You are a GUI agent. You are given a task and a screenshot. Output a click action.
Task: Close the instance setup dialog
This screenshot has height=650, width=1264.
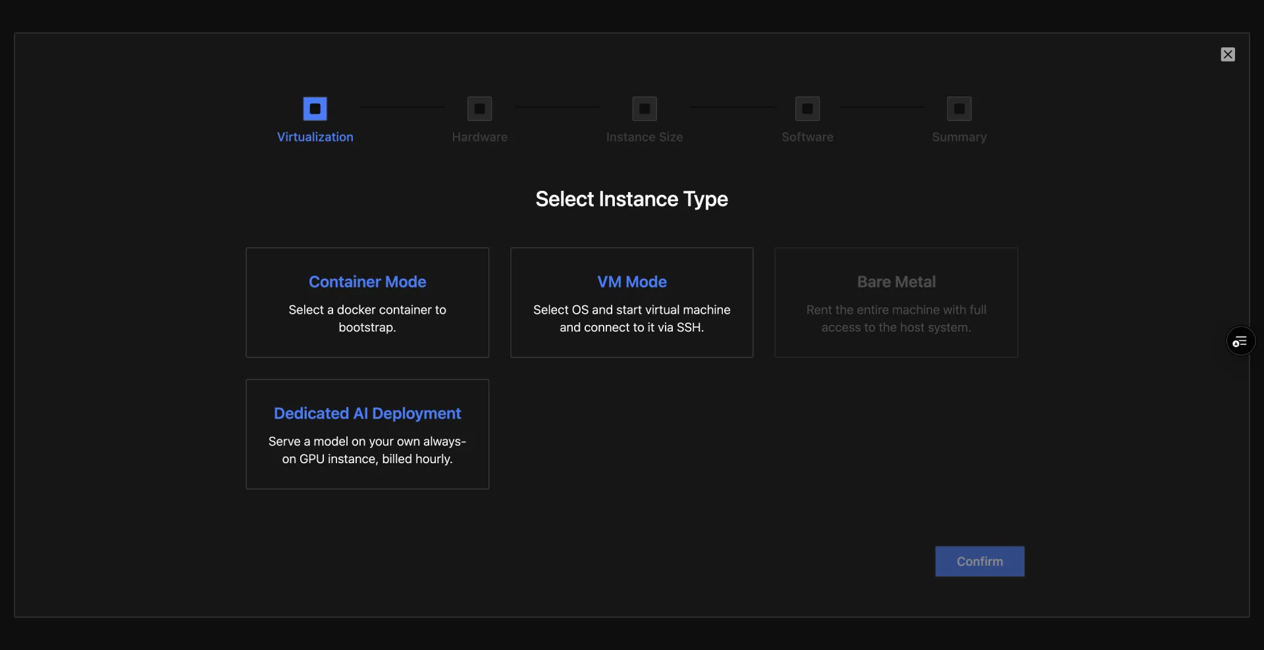pos(1228,55)
